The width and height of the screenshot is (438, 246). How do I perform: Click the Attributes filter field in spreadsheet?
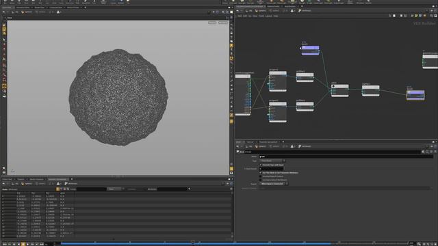point(172,189)
